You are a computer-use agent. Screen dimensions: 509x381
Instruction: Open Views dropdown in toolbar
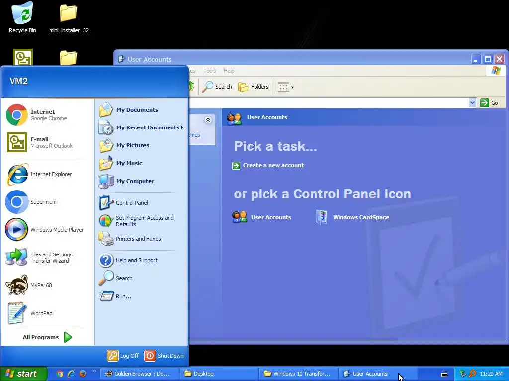pos(286,87)
